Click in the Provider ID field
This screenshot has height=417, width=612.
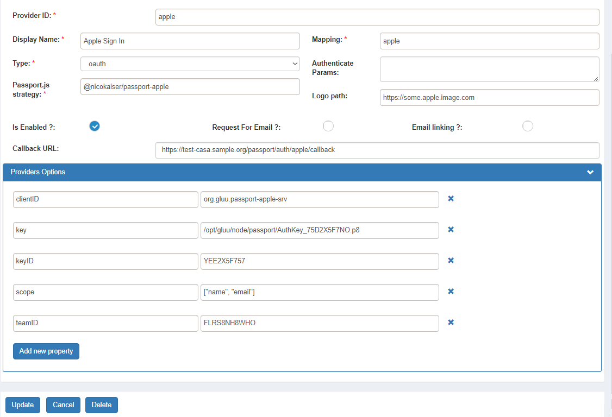377,17
